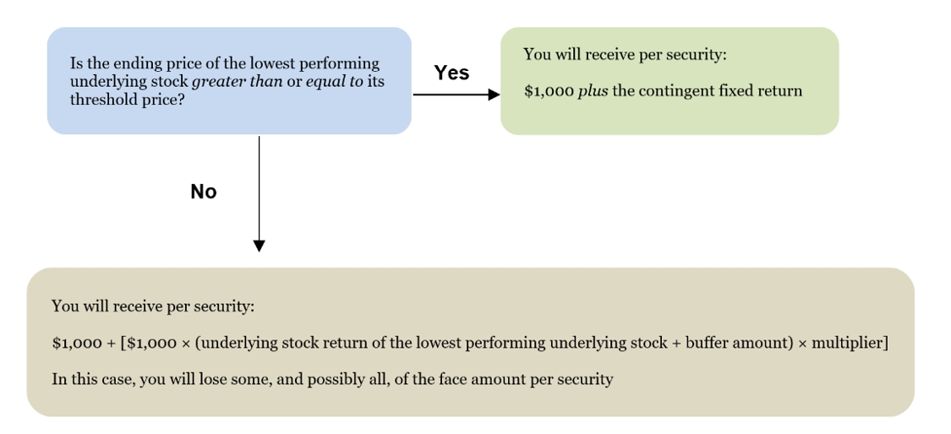
Task: Click the word "multiplier]" ending the formula
Action: (x=850, y=343)
